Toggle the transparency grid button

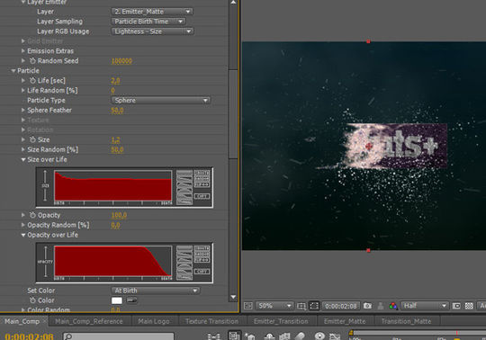pyautogui.click(x=469, y=306)
